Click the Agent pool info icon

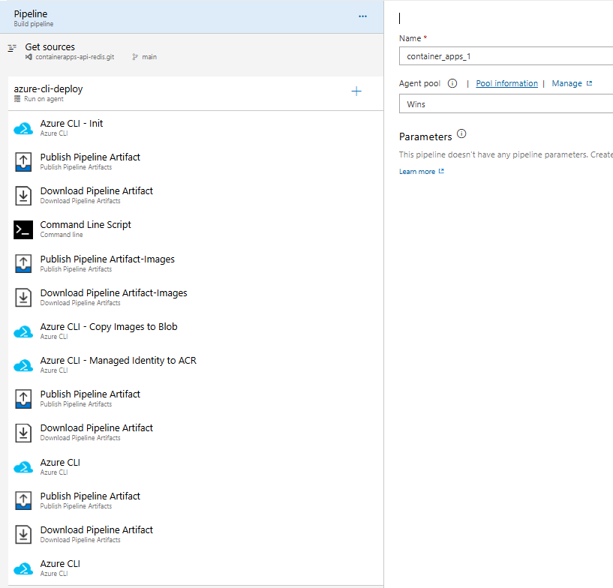[452, 83]
